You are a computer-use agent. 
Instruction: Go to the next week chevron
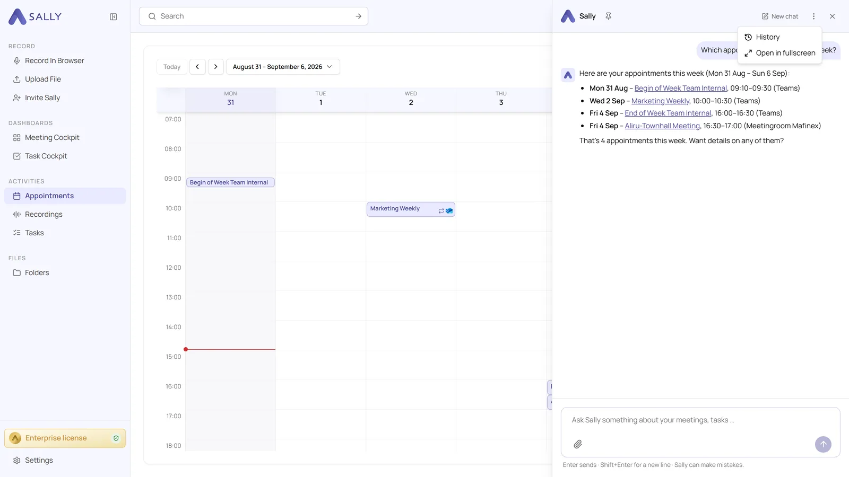tap(216, 67)
